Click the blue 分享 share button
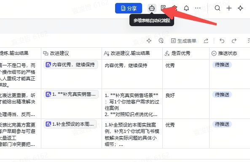Image resolution: width=250 pixels, height=162 pixels. click(129, 8)
